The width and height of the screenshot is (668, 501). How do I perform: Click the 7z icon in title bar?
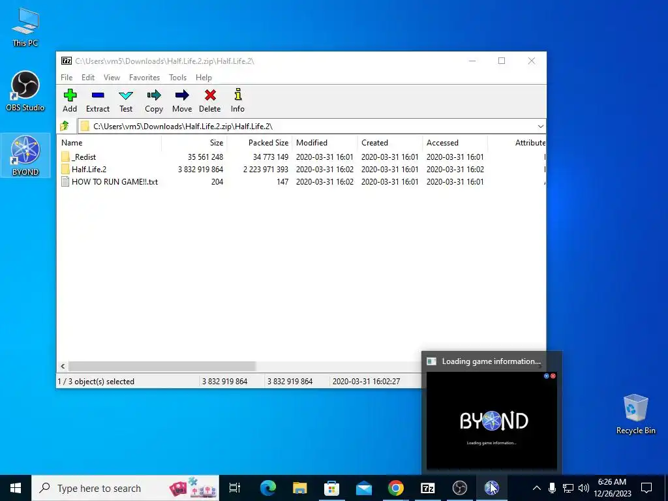66,61
